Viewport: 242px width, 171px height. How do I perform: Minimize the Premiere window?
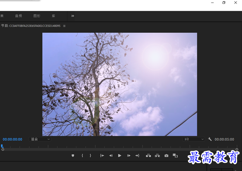pyautogui.click(x=212, y=3)
